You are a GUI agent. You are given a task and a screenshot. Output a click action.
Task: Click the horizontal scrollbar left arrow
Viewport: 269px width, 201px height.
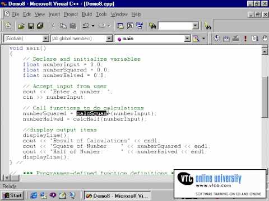7,178
